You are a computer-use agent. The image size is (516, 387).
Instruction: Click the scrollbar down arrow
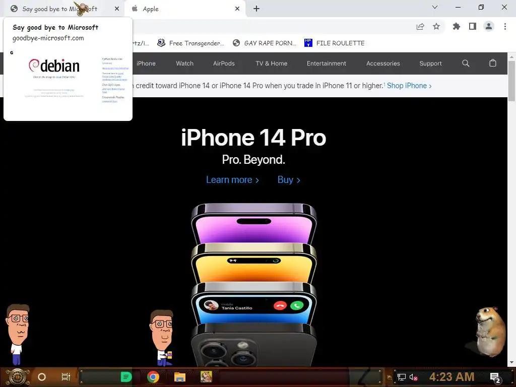511,362
